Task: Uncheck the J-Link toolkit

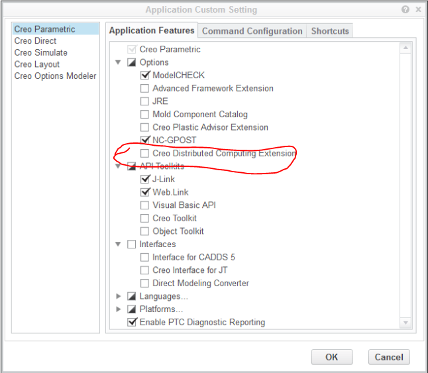Action: pyautogui.click(x=144, y=179)
